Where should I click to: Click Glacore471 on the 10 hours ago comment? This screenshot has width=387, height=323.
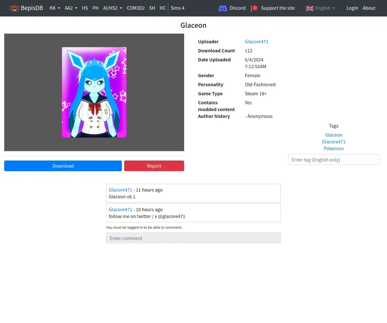click(x=120, y=210)
